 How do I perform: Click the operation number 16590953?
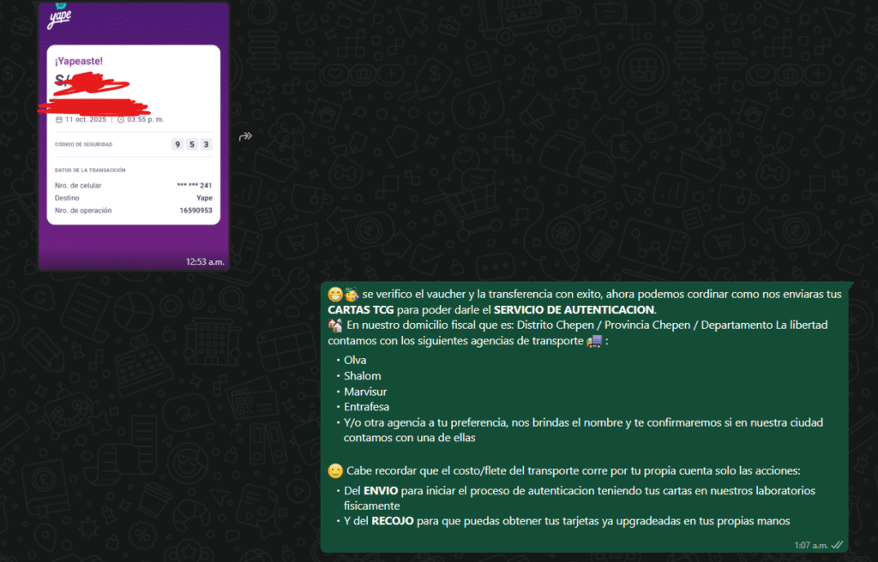[196, 211]
